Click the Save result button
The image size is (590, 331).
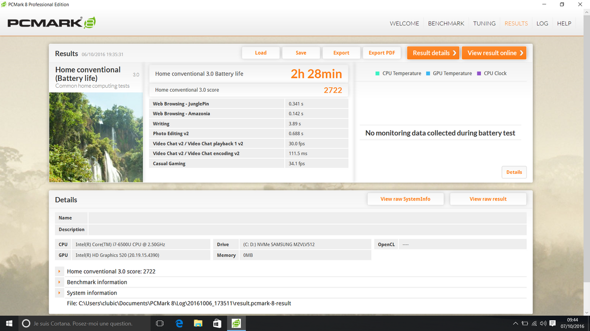click(301, 53)
